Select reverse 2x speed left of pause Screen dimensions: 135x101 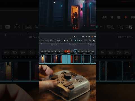59,51
